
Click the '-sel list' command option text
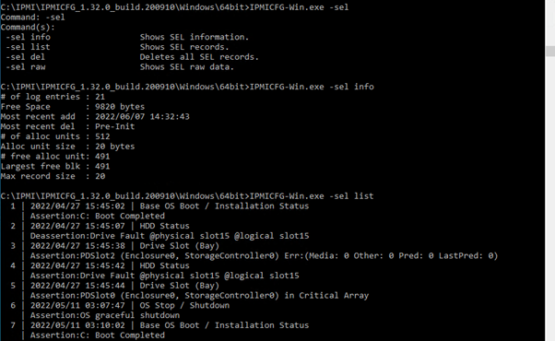(x=28, y=47)
